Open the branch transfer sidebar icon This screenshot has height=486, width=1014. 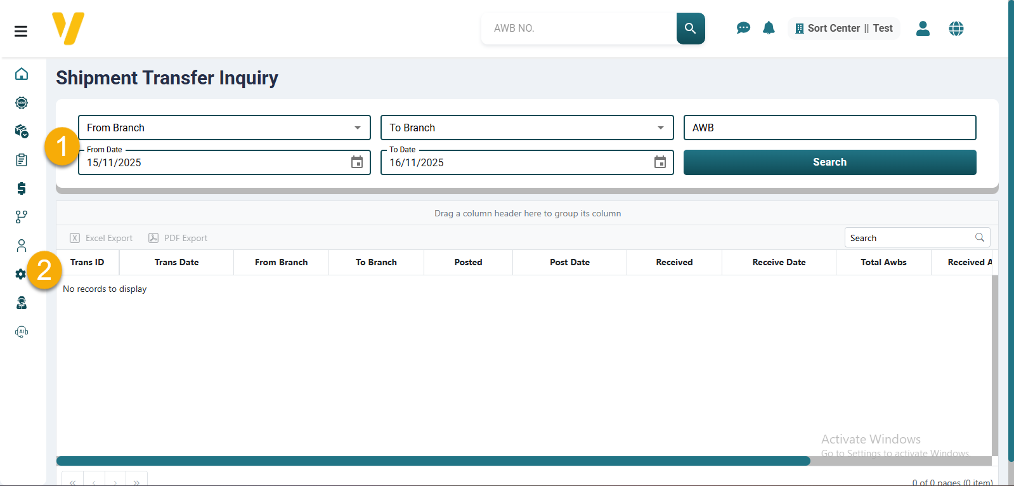[22, 217]
